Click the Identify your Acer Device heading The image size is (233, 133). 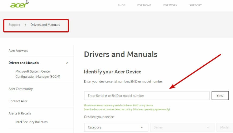(x=113, y=72)
